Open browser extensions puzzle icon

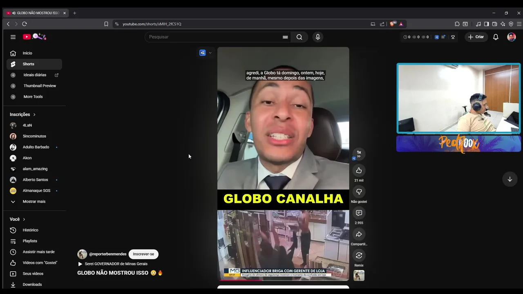tap(457, 24)
